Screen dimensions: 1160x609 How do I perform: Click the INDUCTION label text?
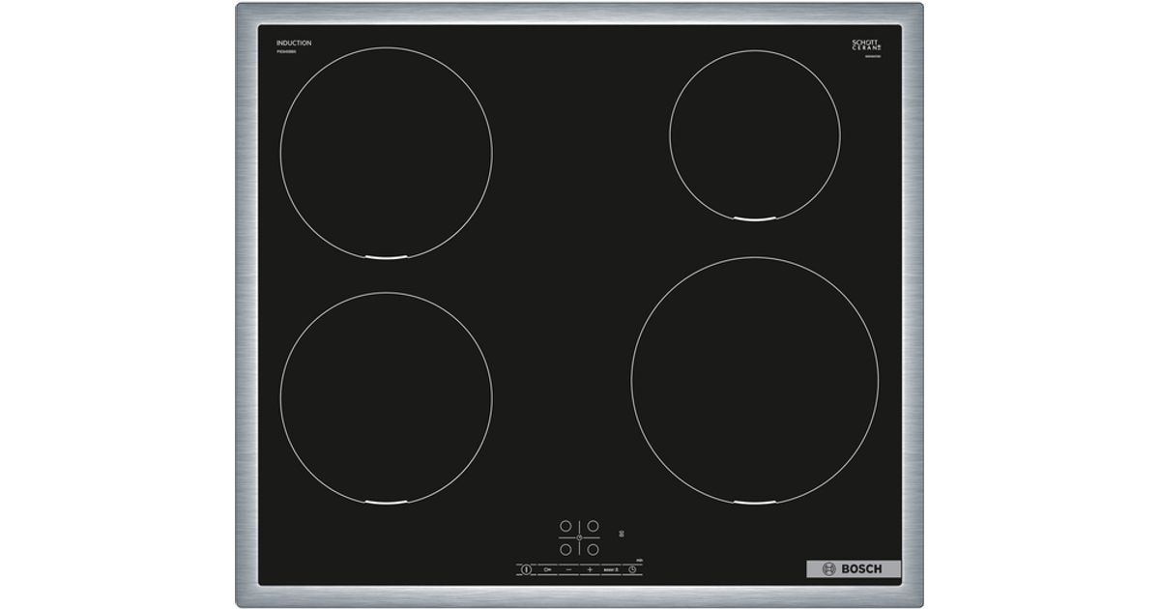[x=294, y=43]
